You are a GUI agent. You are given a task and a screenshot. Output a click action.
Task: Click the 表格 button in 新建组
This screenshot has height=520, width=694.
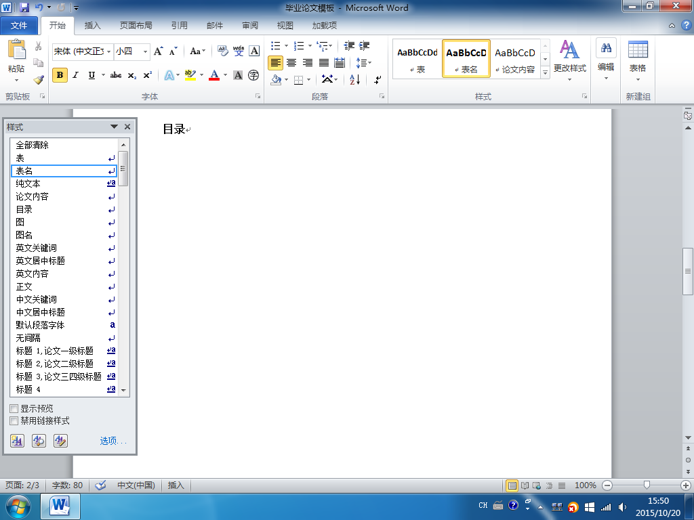(638, 60)
